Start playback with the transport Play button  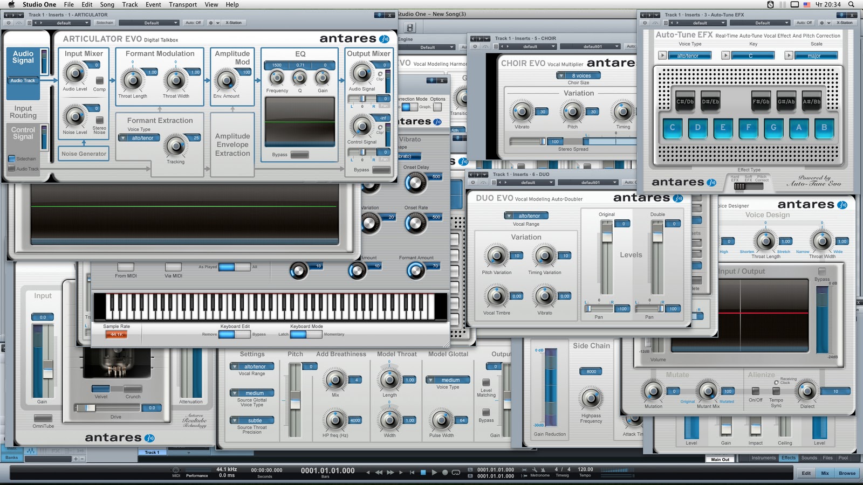(x=434, y=472)
